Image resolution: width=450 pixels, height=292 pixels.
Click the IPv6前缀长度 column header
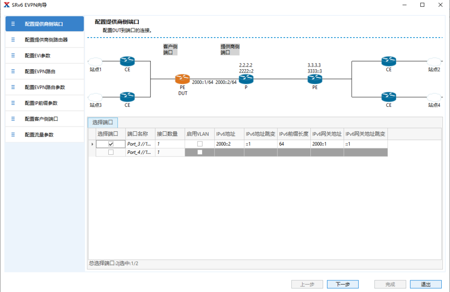[294, 134]
